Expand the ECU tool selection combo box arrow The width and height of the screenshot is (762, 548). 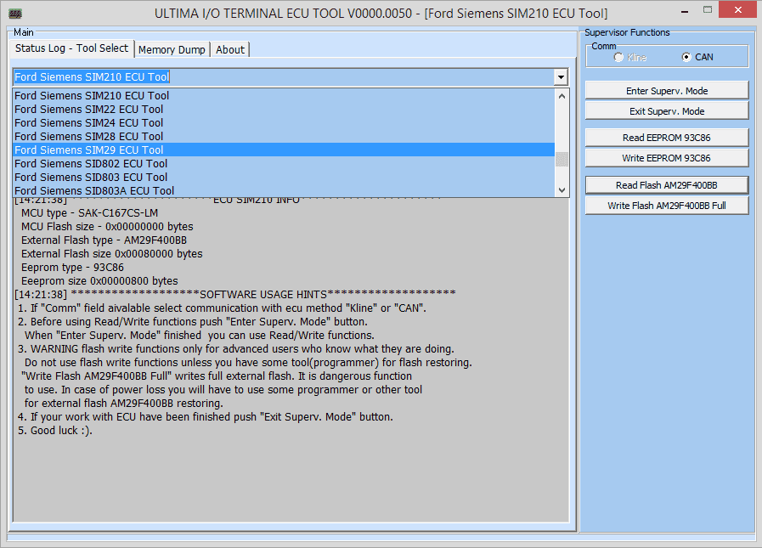point(561,76)
